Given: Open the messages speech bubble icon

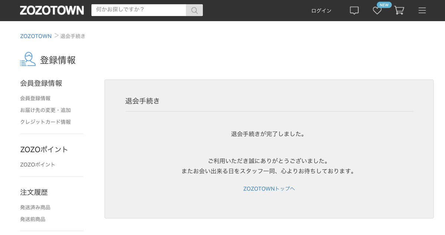Looking at the screenshot, I should tap(354, 11).
